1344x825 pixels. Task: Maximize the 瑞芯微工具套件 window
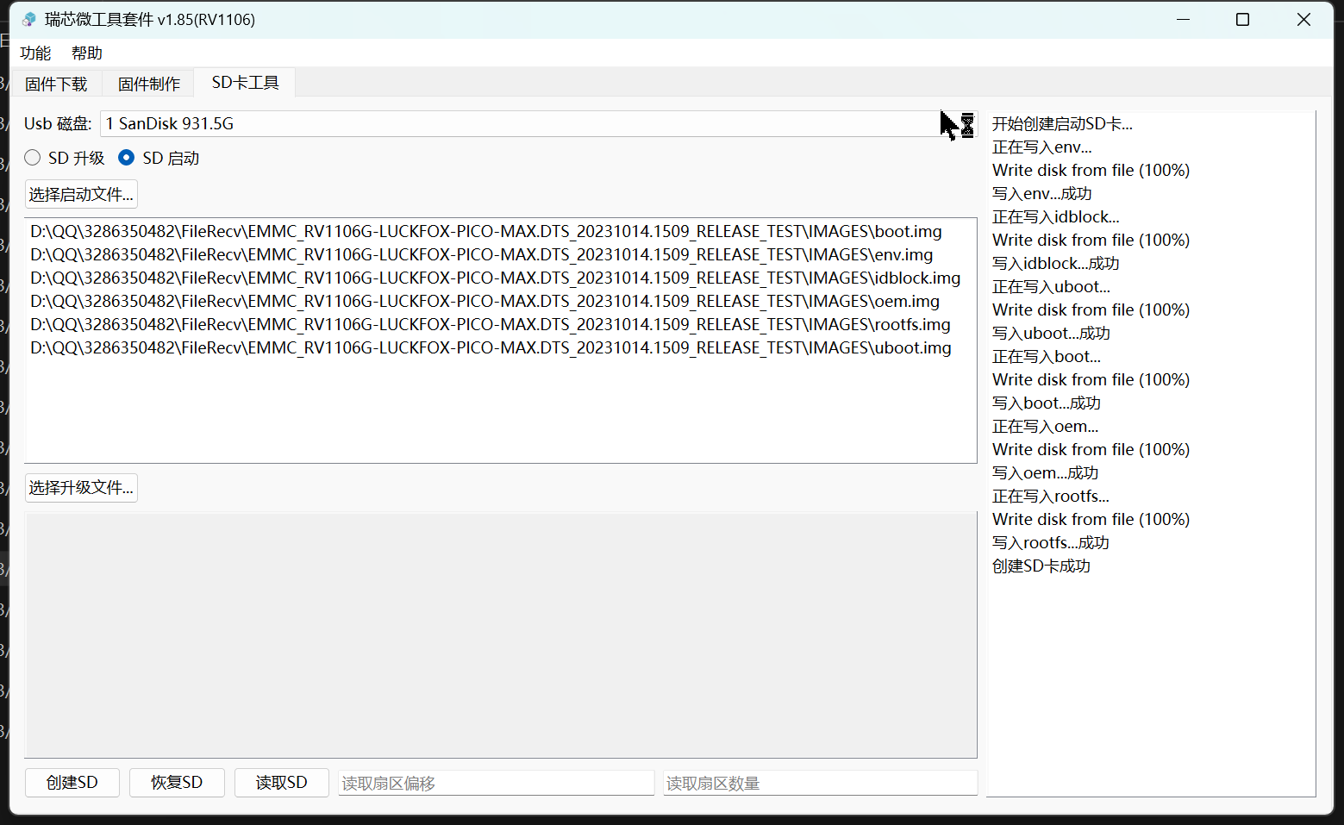click(1242, 19)
